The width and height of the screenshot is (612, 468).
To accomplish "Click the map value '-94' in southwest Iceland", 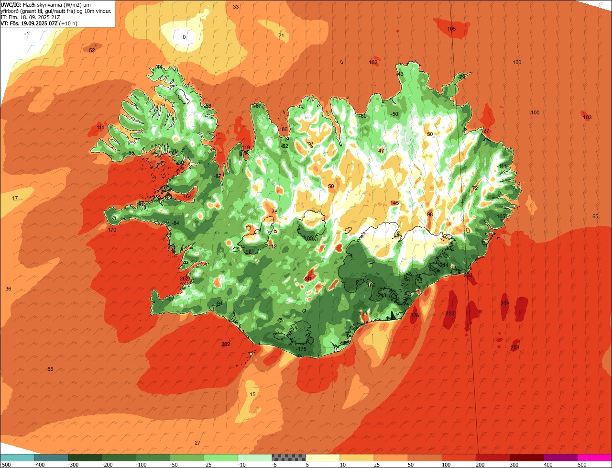I will [x=219, y=303].
